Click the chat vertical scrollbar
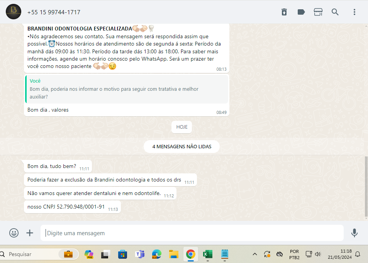368x263 pixels. pos(366,187)
